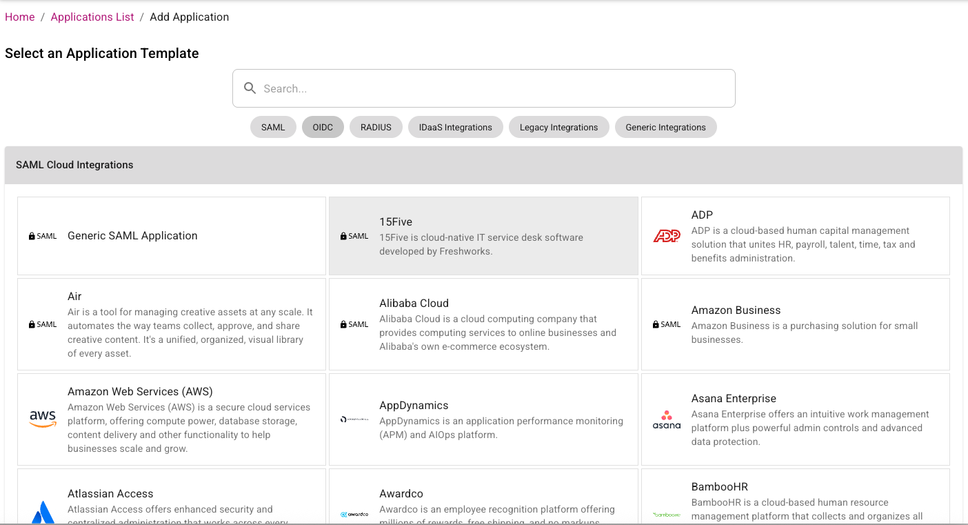Select the 15Five title
The width and height of the screenshot is (968, 525).
[x=396, y=222]
